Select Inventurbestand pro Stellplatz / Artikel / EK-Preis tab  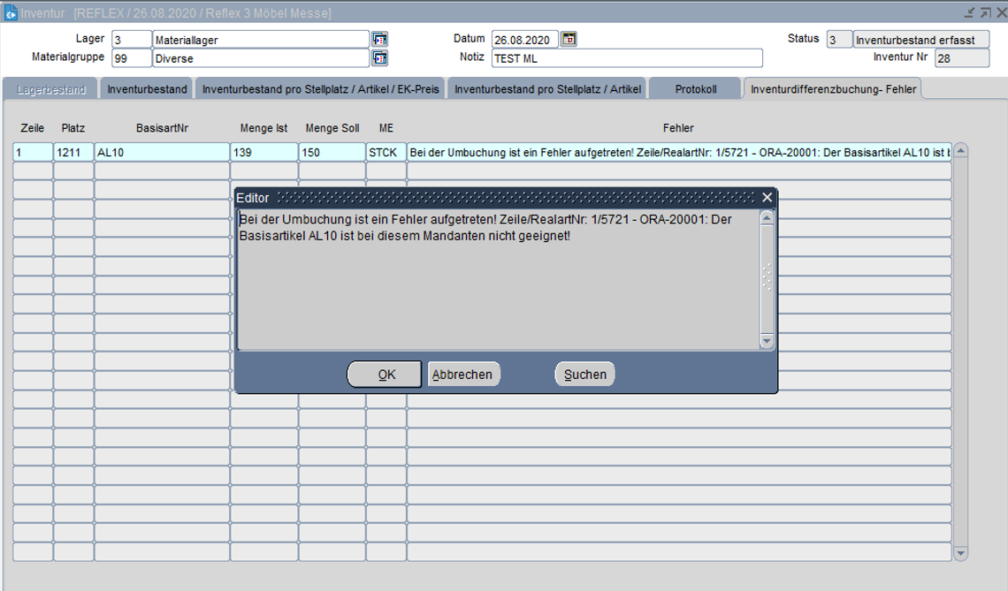click(320, 89)
